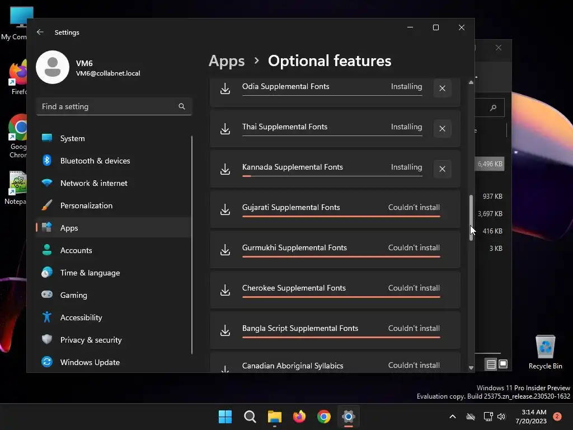The width and height of the screenshot is (573, 430).
Task: Open Gaming settings
Action: pyautogui.click(x=113, y=295)
